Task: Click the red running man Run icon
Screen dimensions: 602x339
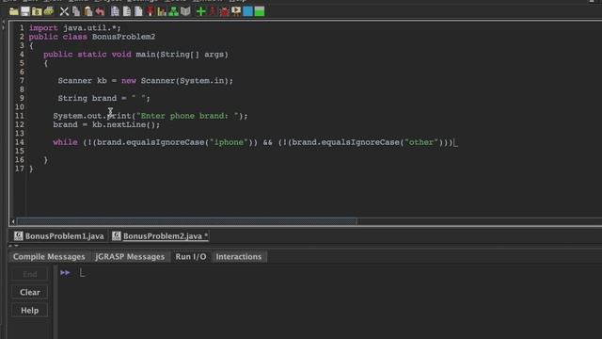Action: 213,11
